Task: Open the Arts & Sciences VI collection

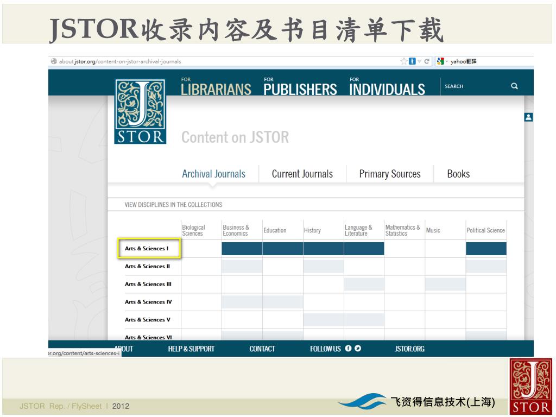Action: pos(148,337)
